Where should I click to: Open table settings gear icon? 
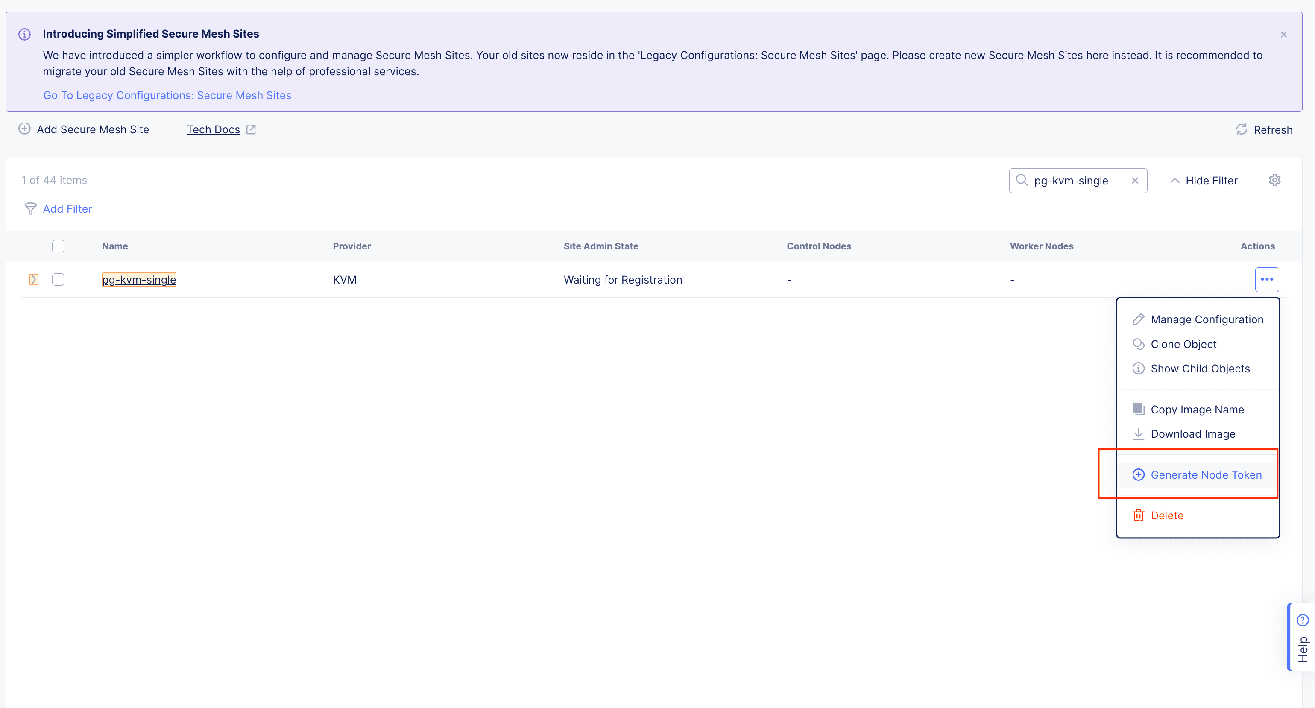[x=1274, y=180]
